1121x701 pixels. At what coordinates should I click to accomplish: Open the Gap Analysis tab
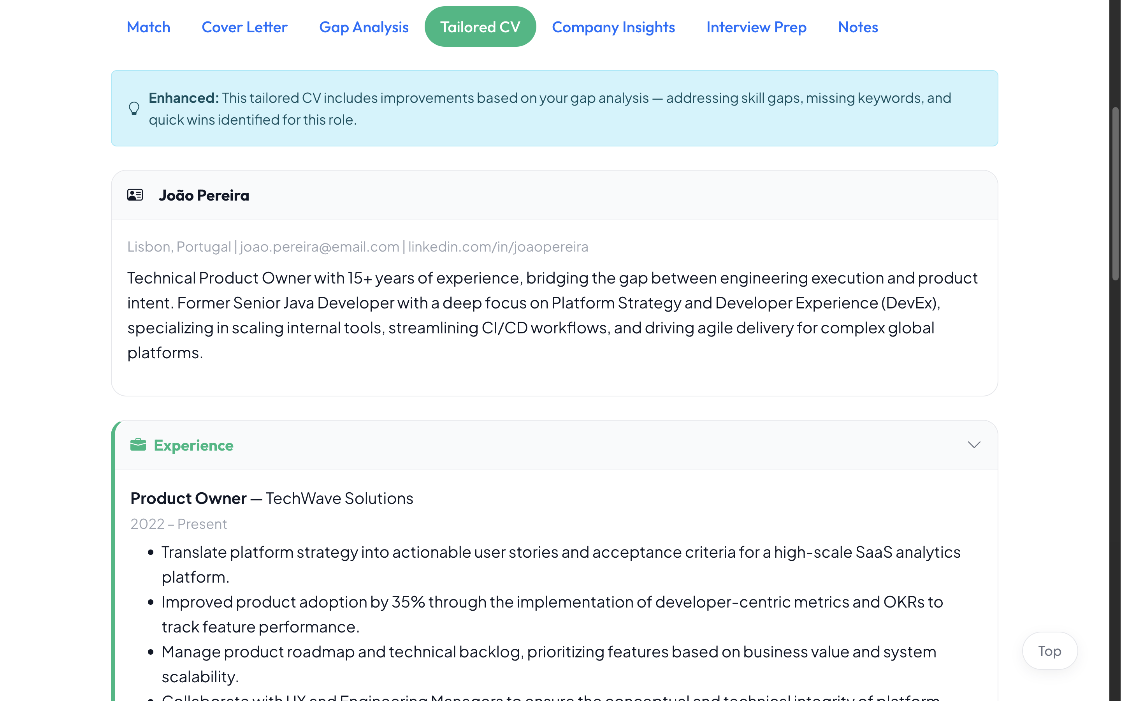364,27
